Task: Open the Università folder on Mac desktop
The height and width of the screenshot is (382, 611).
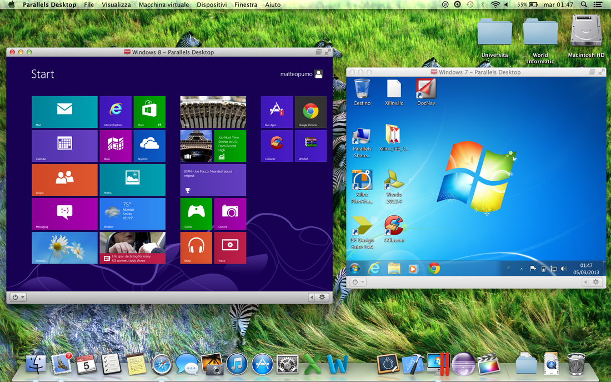Action: (494, 38)
